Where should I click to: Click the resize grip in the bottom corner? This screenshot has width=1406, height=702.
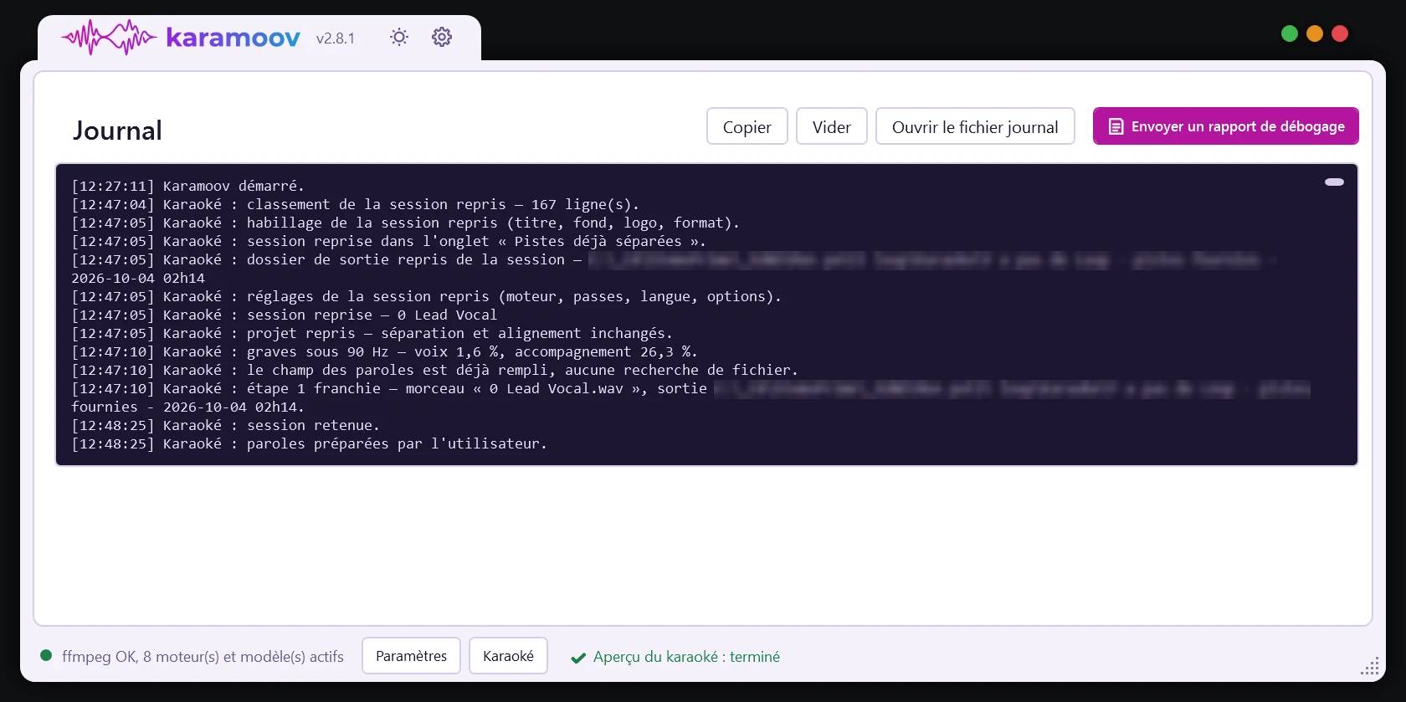(x=1370, y=666)
